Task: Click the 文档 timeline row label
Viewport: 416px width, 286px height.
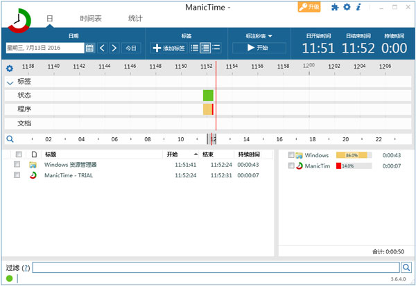Action: click(x=24, y=123)
